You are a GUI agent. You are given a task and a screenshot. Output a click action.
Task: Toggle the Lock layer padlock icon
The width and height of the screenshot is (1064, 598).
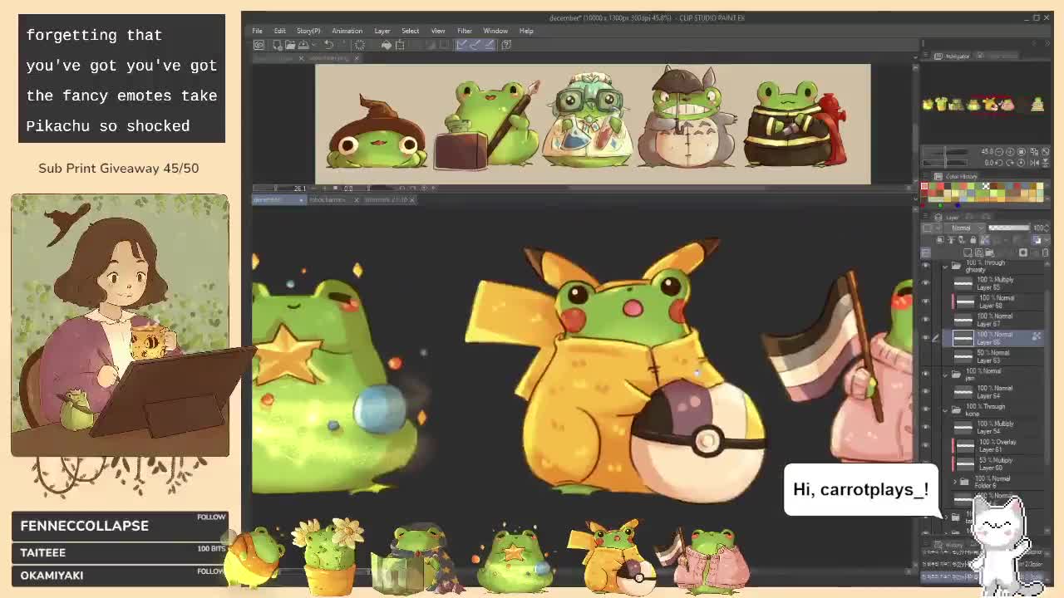pos(973,240)
